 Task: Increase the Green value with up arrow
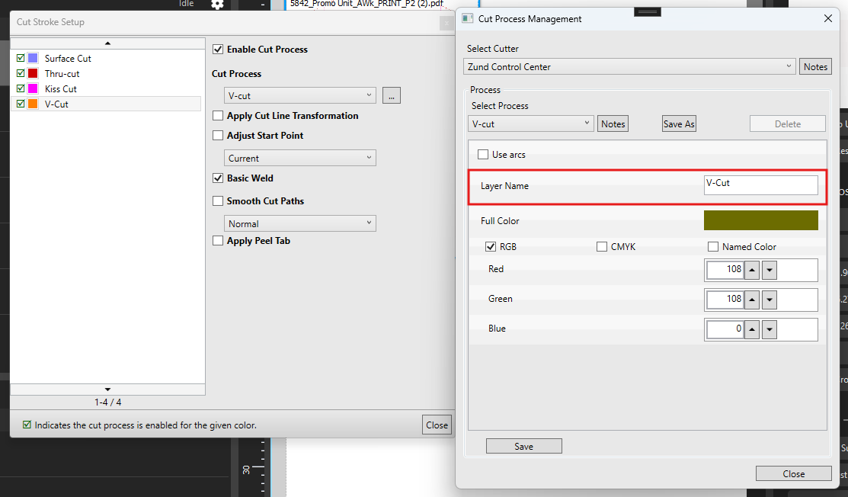(752, 299)
